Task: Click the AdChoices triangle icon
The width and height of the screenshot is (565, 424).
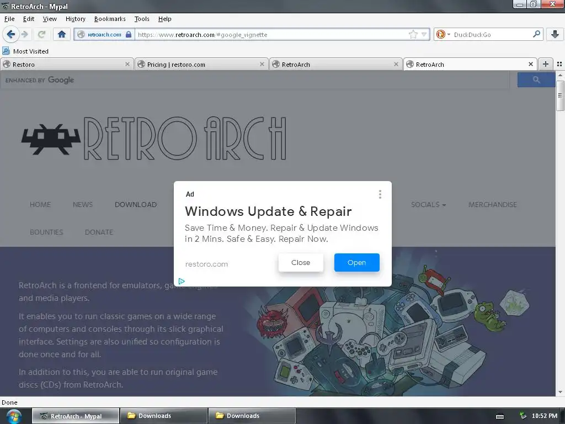Action: click(182, 281)
